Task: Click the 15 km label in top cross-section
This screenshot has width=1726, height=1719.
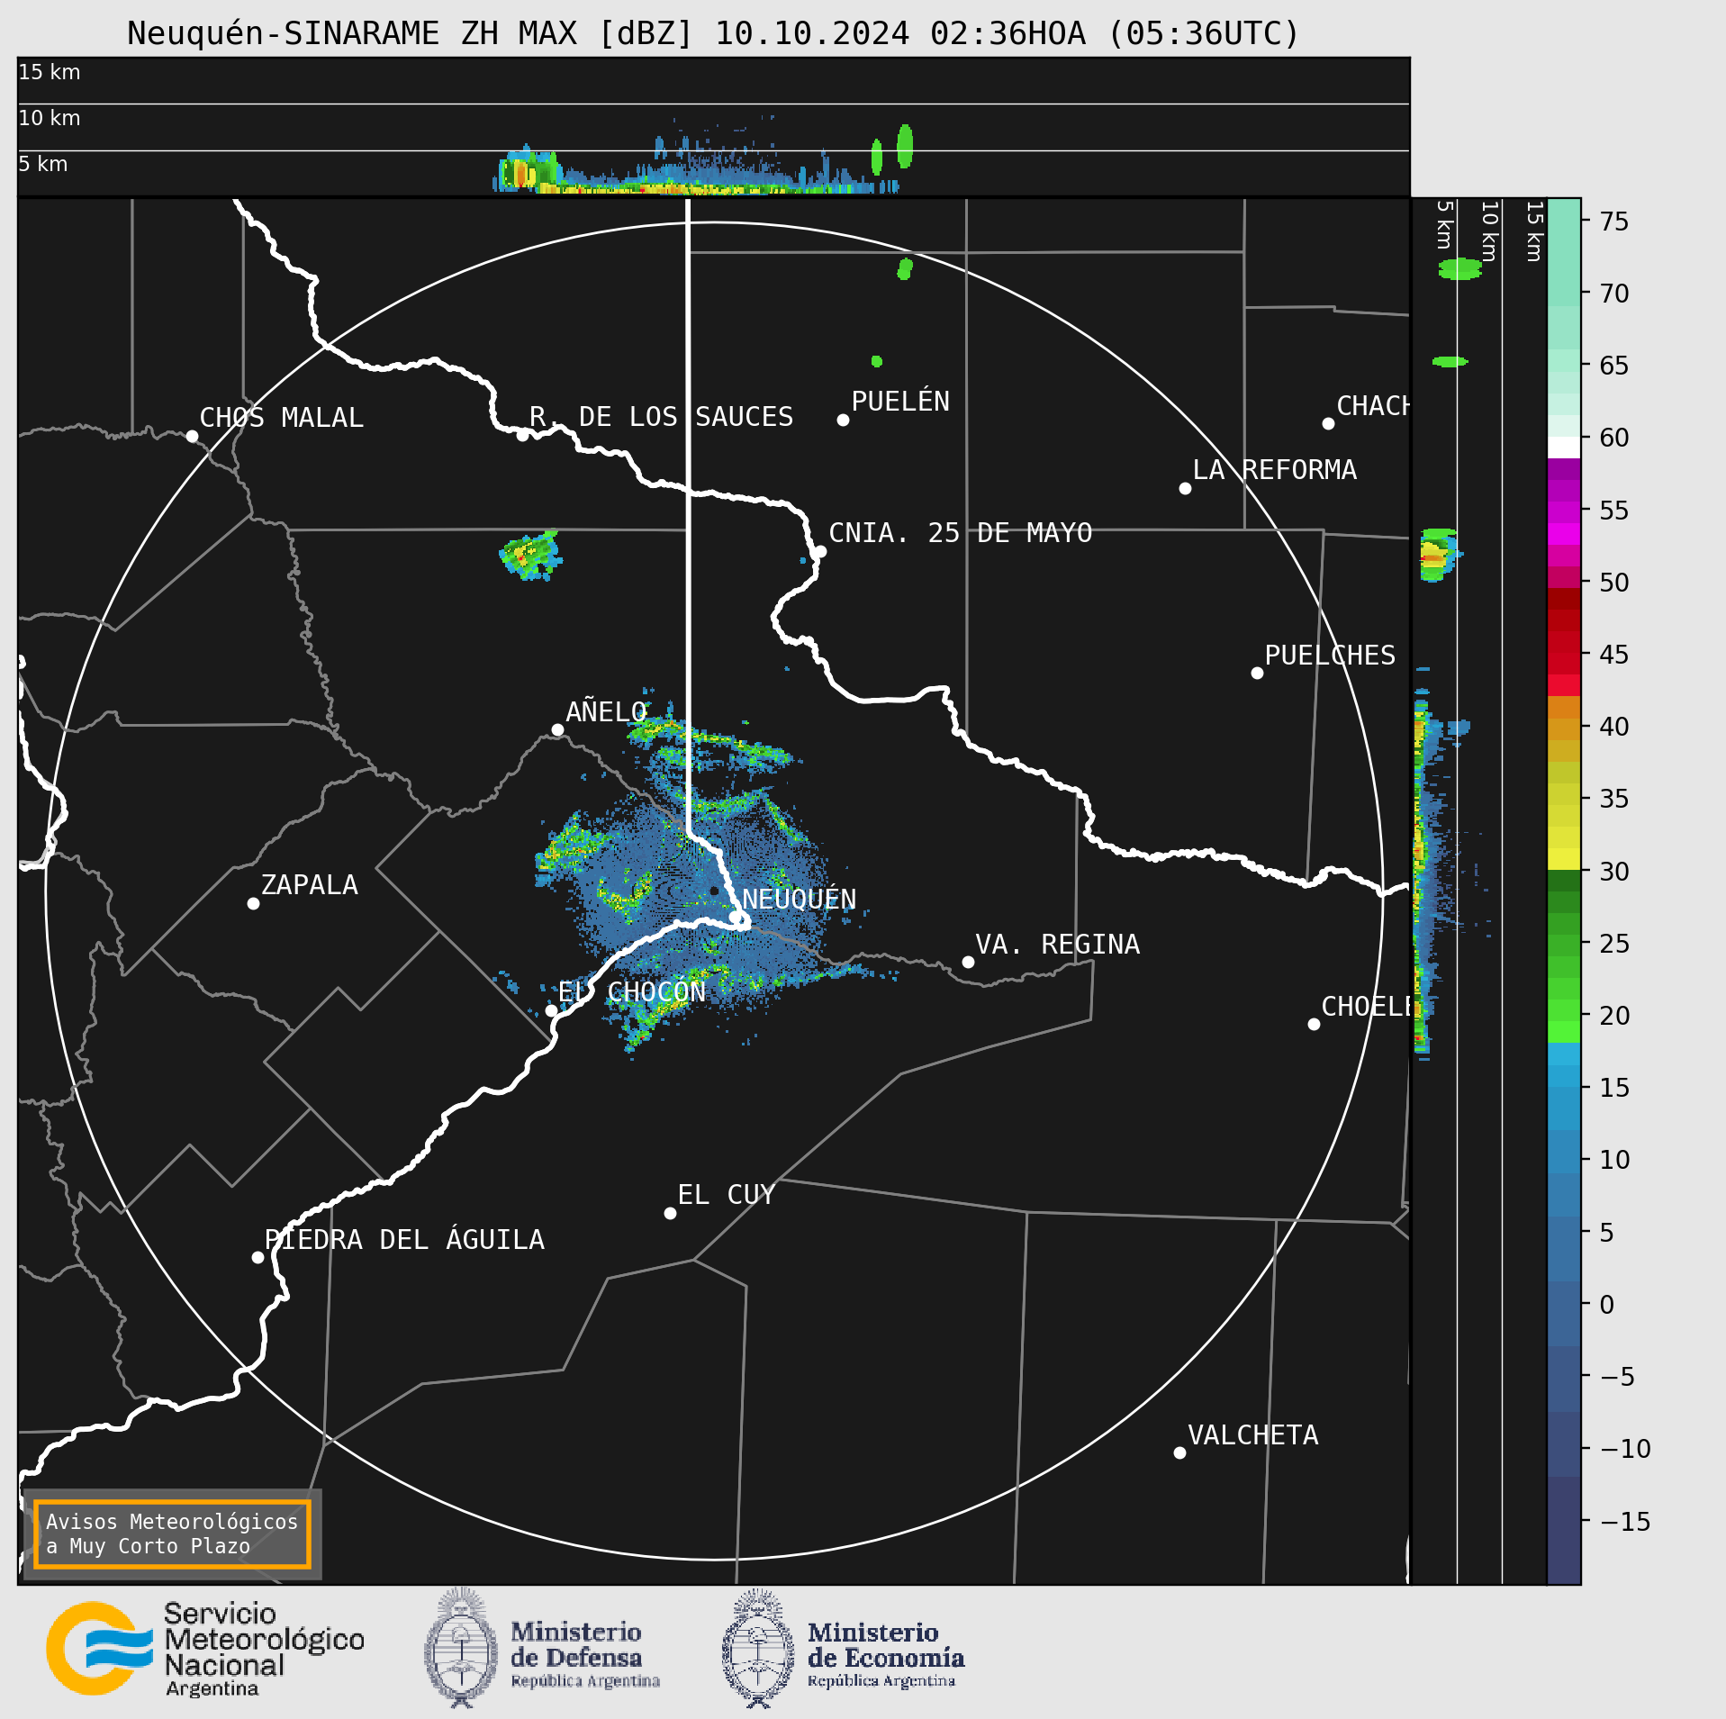Action: click(x=50, y=72)
